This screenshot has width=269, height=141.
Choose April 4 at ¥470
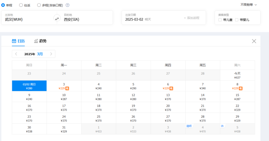203,129
